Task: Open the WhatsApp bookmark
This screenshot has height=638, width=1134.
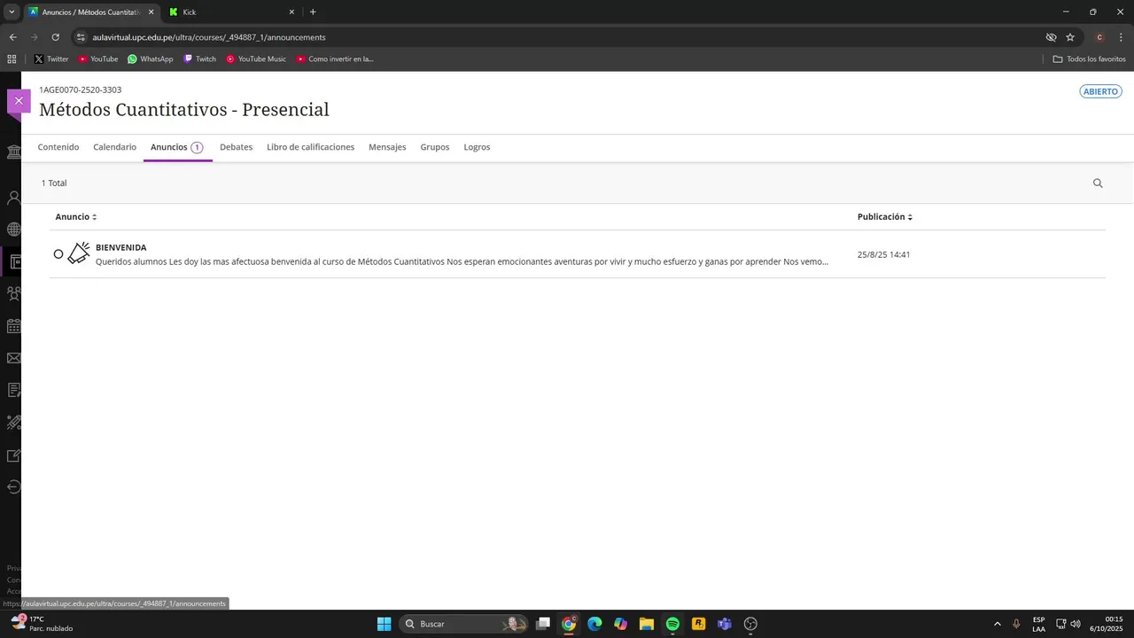Action: pyautogui.click(x=150, y=59)
